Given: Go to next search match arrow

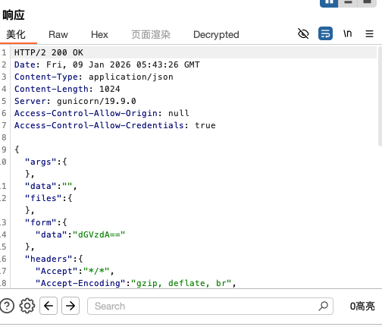Looking at the screenshot, I should (x=70, y=306).
